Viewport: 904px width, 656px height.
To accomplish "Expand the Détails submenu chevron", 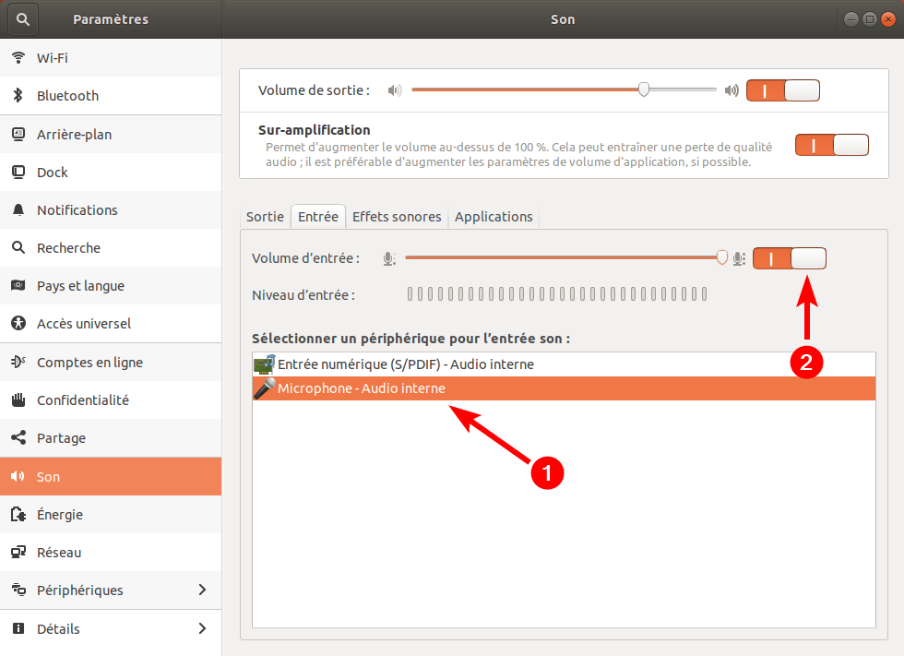I will tap(202, 628).
